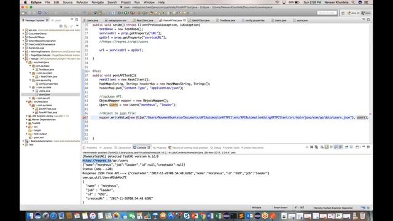393x221 pixels.
Task: Open the Progress tab
Action: 160,148
